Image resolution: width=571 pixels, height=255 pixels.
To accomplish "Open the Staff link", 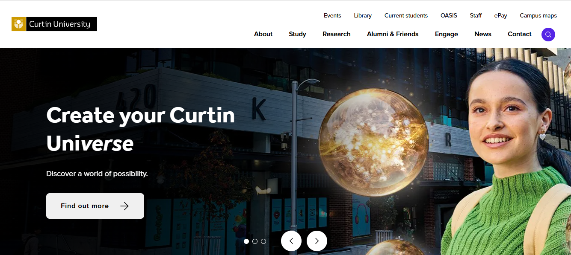I will coord(476,16).
